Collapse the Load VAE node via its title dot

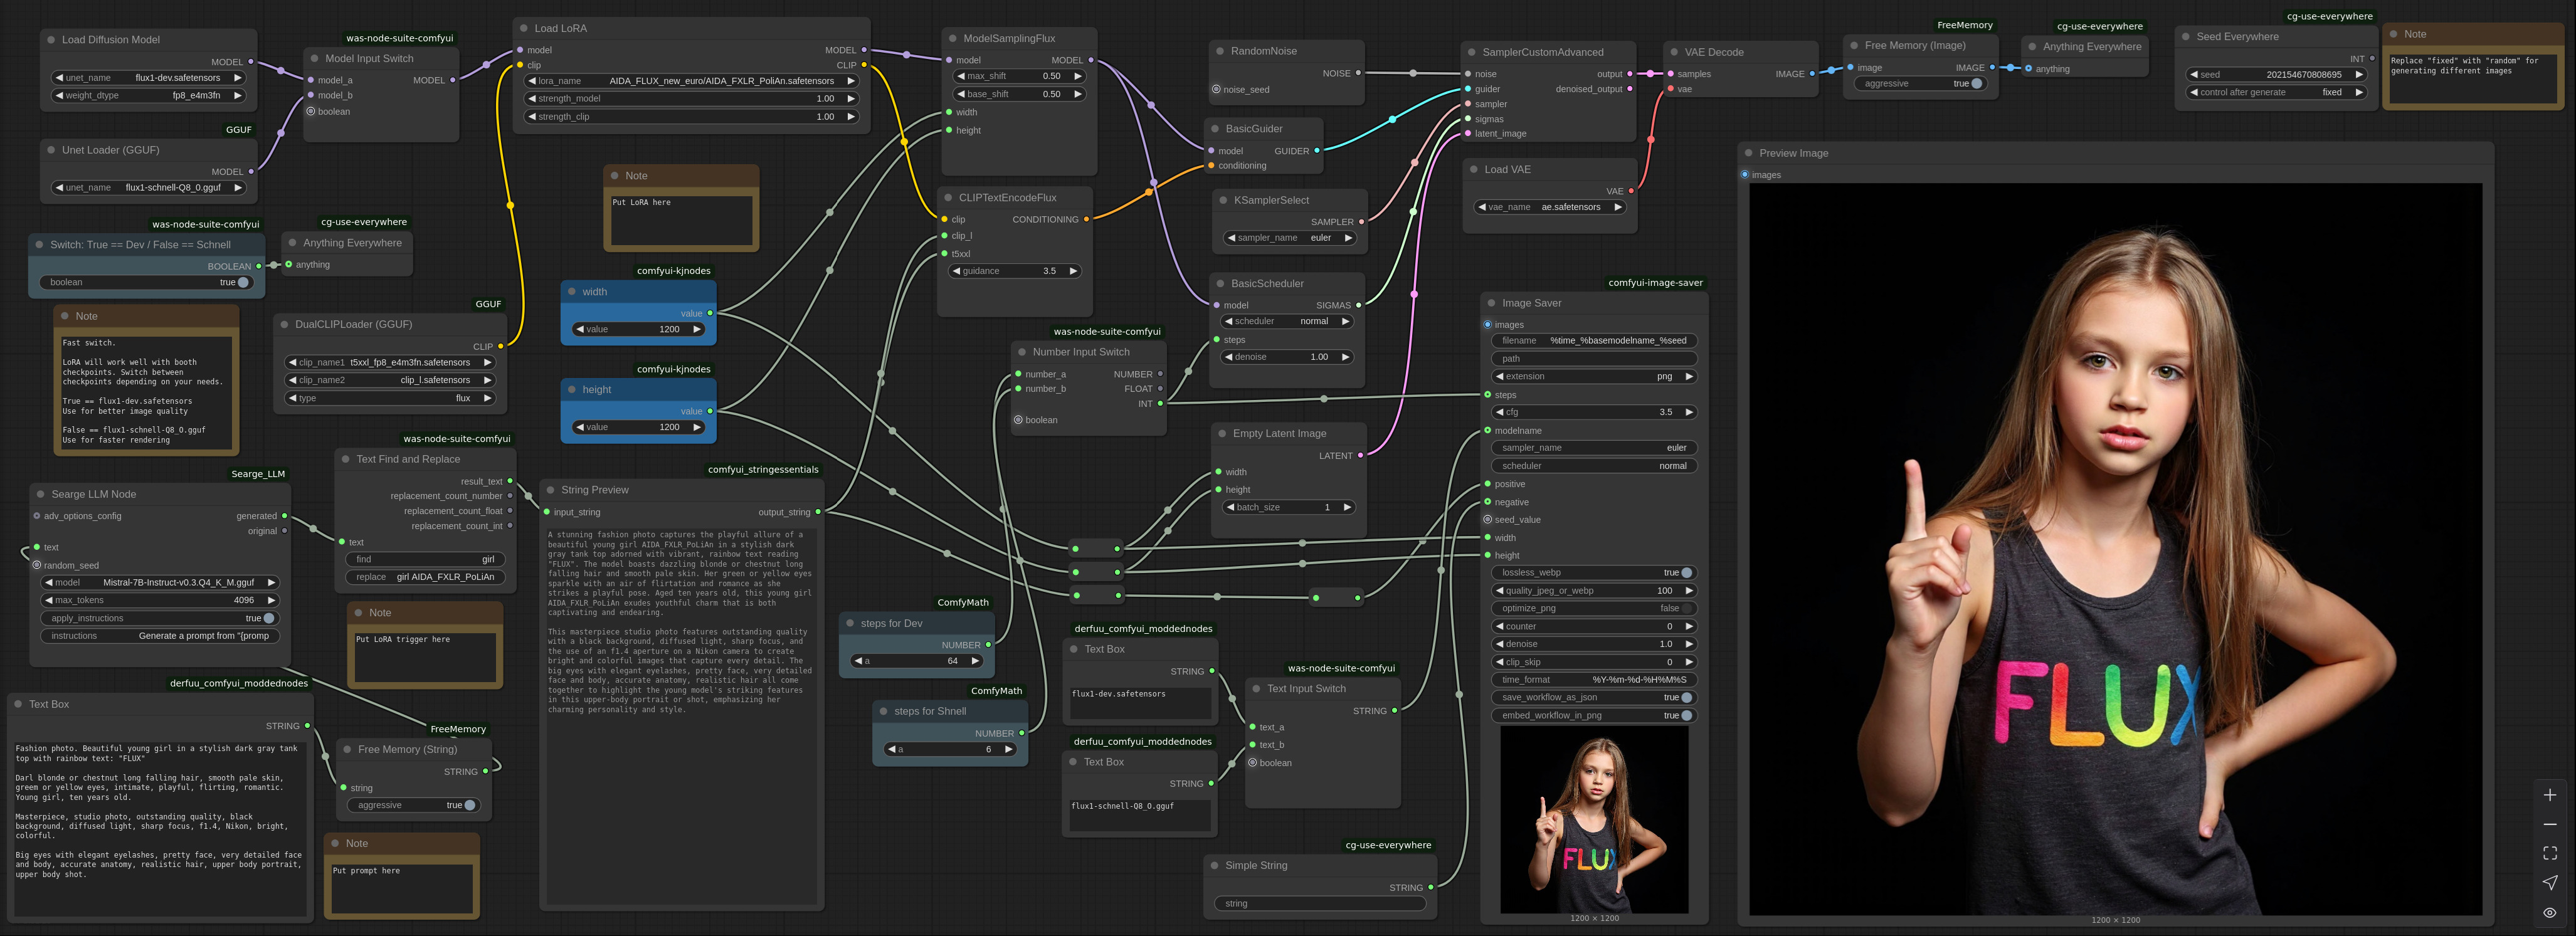(x=1473, y=170)
